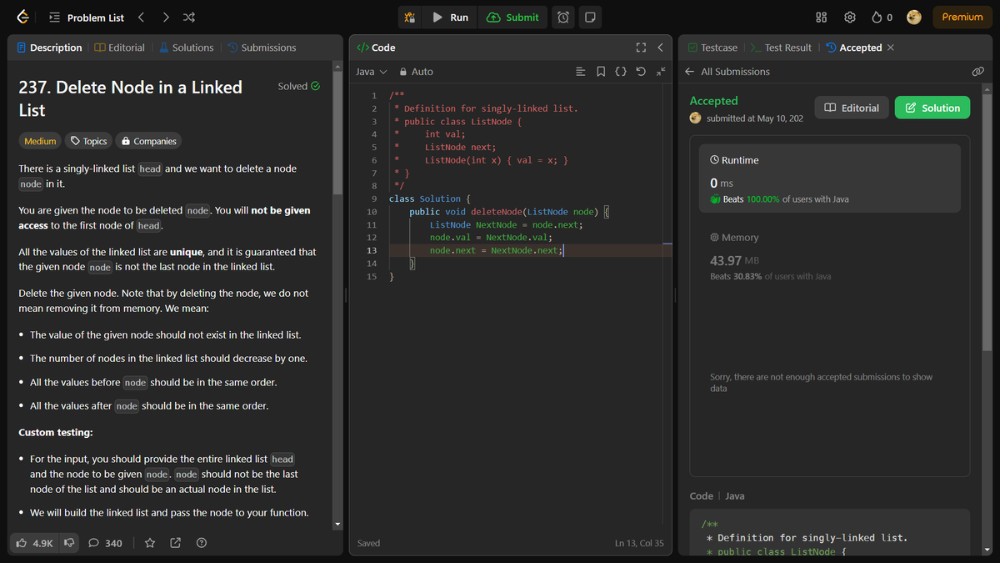Collapse the Code panel chevron
1000x563 pixels.
point(660,48)
